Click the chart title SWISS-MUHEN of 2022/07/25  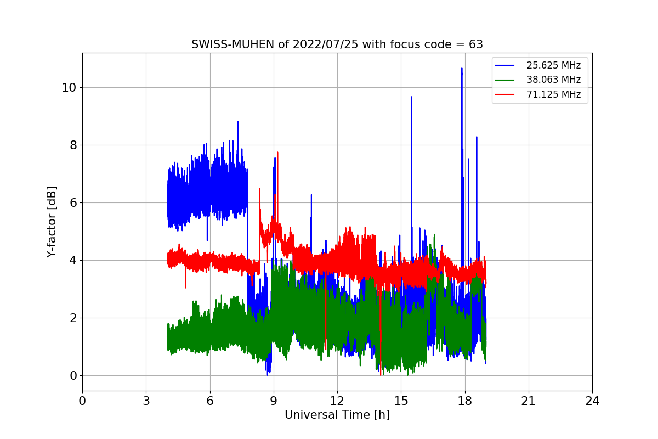[x=337, y=44]
